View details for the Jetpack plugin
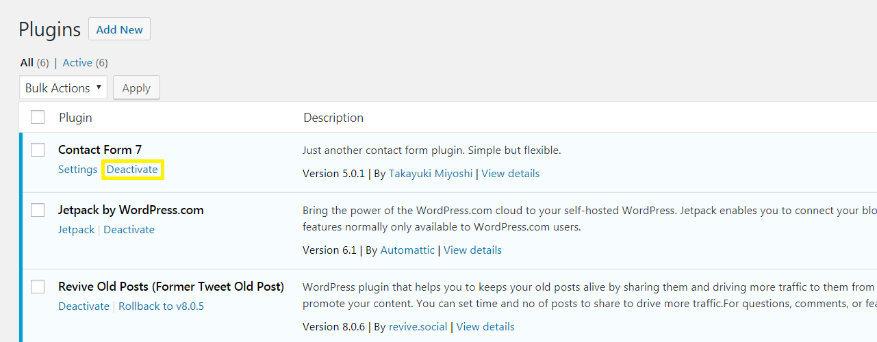This screenshot has width=877, height=342. pos(472,250)
